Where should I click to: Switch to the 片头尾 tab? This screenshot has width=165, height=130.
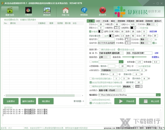click(x=105, y=21)
